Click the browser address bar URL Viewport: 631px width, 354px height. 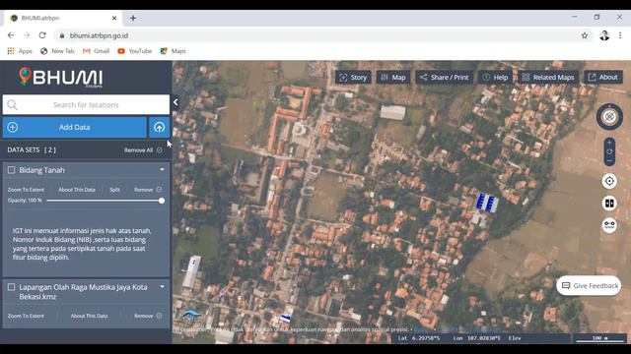[99, 35]
